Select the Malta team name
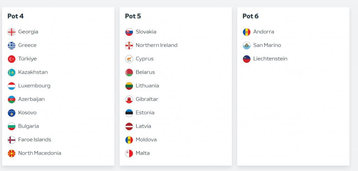 click(143, 153)
